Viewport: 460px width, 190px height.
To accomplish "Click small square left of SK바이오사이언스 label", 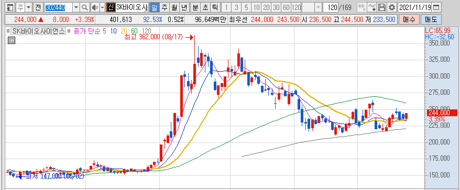I will tap(8, 31).
